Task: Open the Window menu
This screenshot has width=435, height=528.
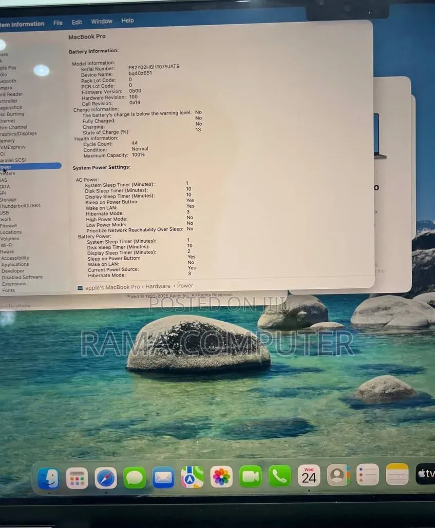Action: (x=101, y=21)
